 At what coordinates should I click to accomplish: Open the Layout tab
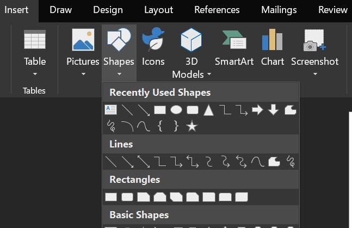(158, 10)
